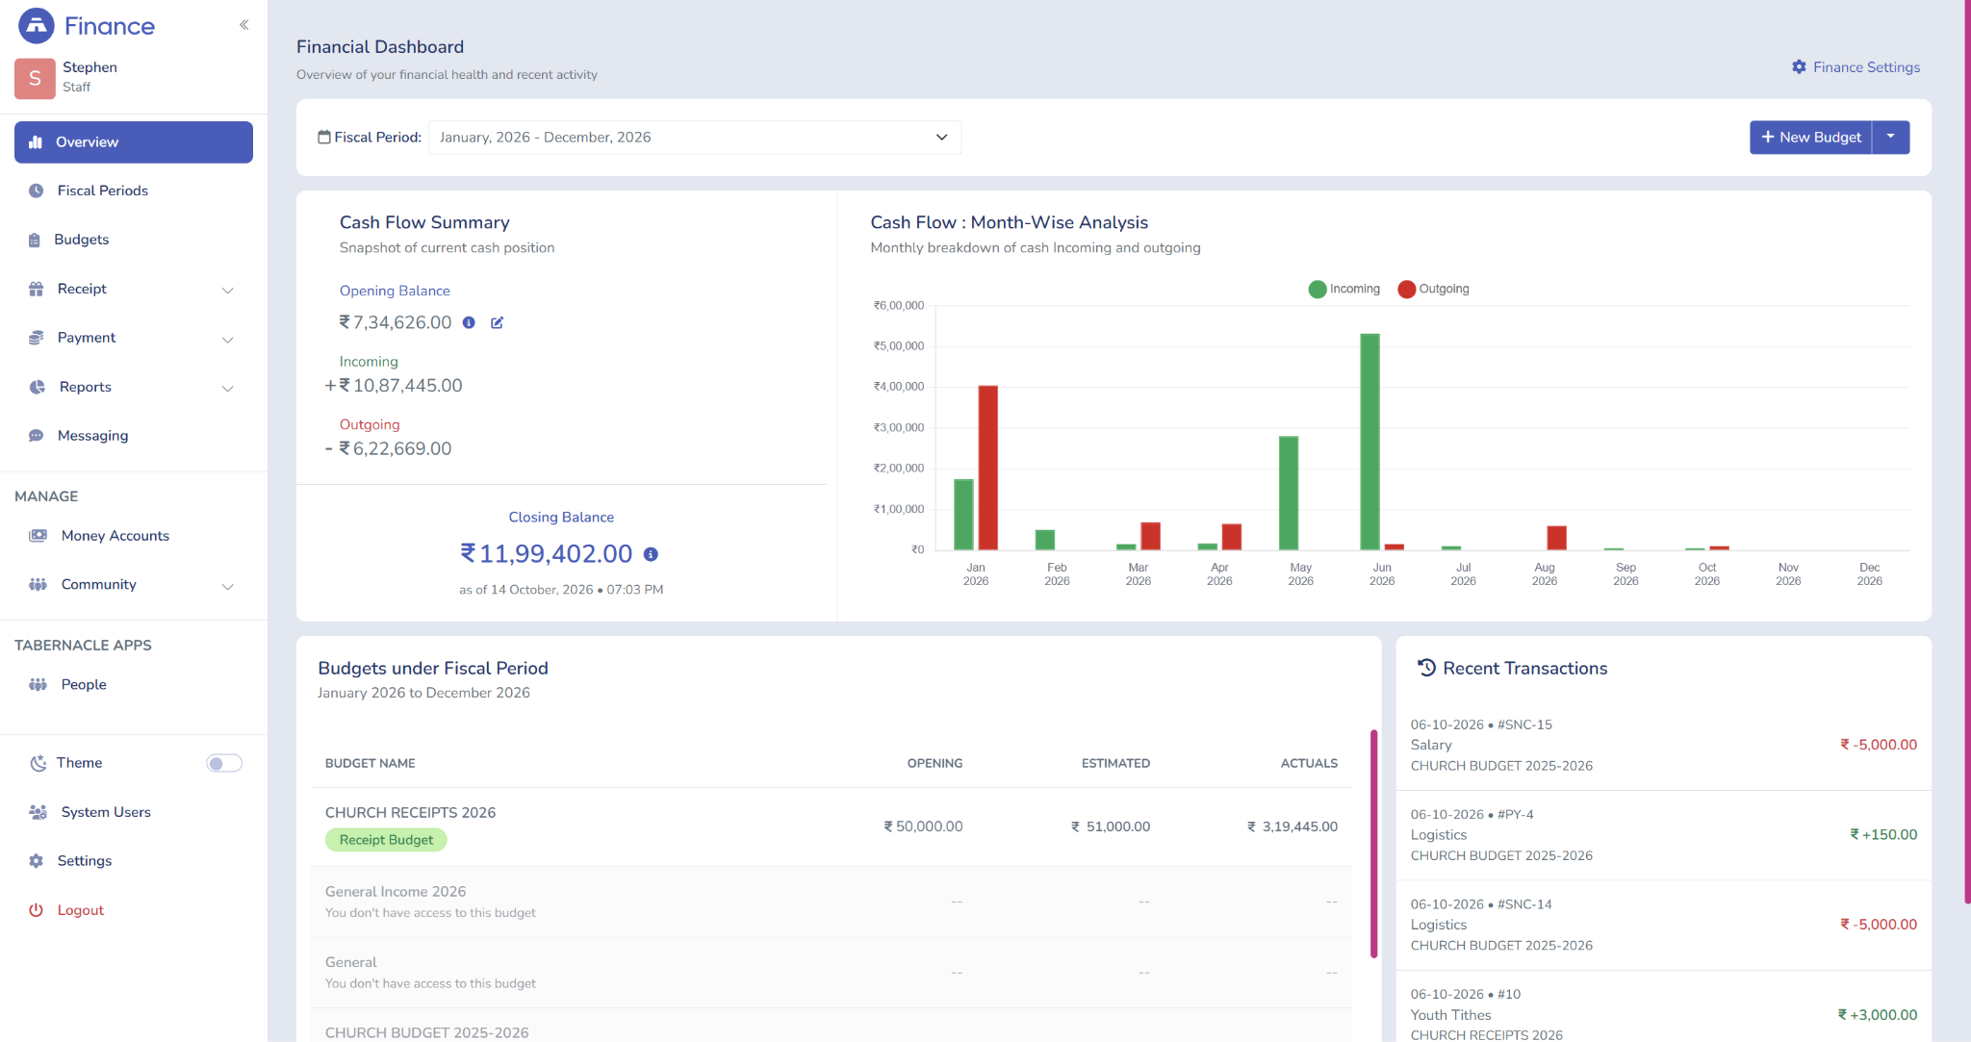
Task: Click the Fiscal Periods clock icon
Action: point(37,191)
